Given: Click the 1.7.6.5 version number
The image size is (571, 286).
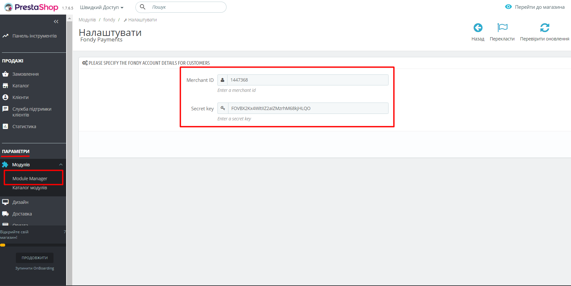Looking at the screenshot, I should click(68, 8).
